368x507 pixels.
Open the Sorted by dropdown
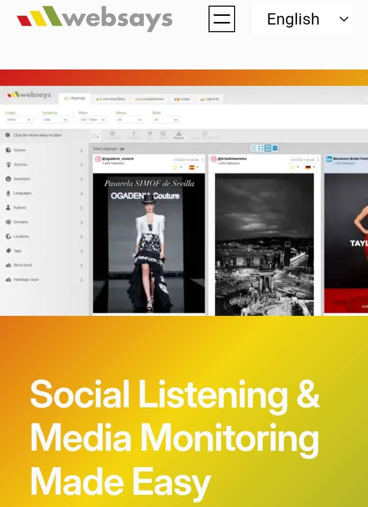coord(55,120)
